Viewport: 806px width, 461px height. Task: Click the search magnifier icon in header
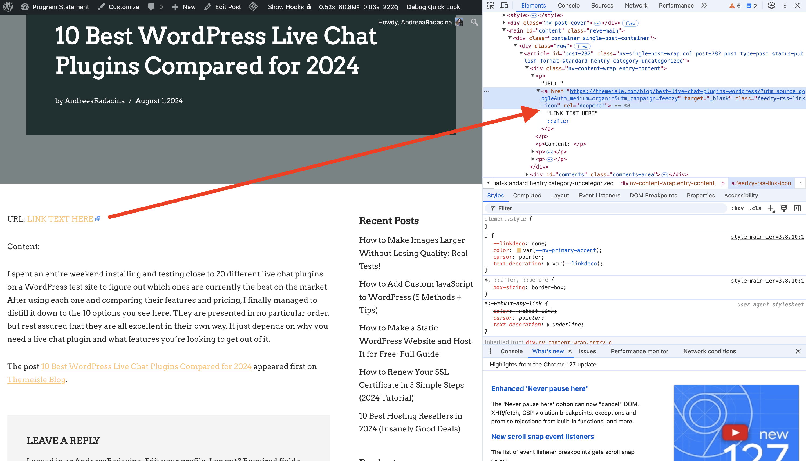pyautogui.click(x=474, y=22)
